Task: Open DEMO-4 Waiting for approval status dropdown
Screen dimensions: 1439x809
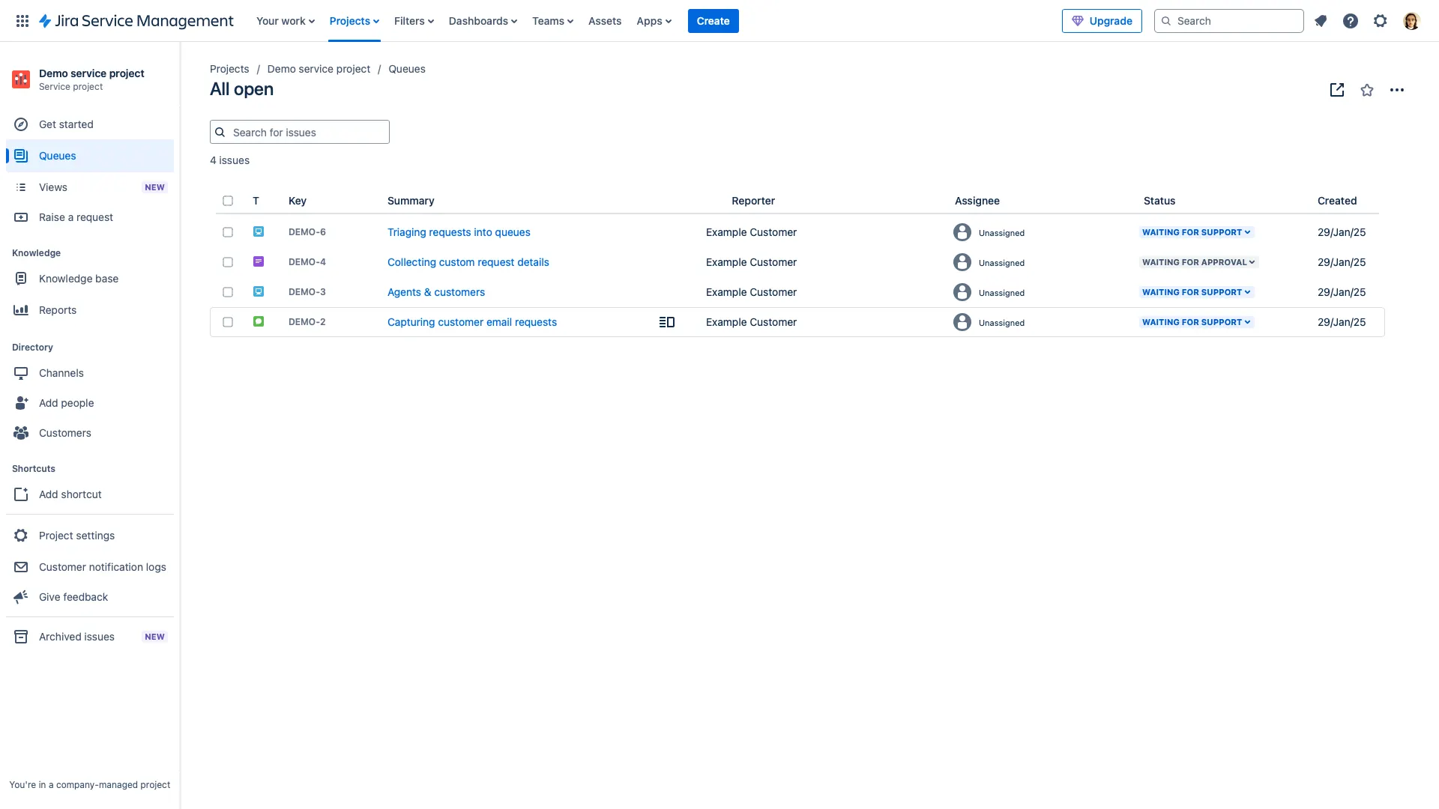Action: click(1198, 262)
